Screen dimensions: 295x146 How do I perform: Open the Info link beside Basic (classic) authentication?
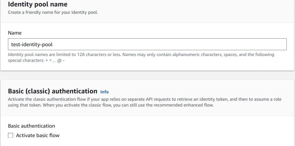105,92
